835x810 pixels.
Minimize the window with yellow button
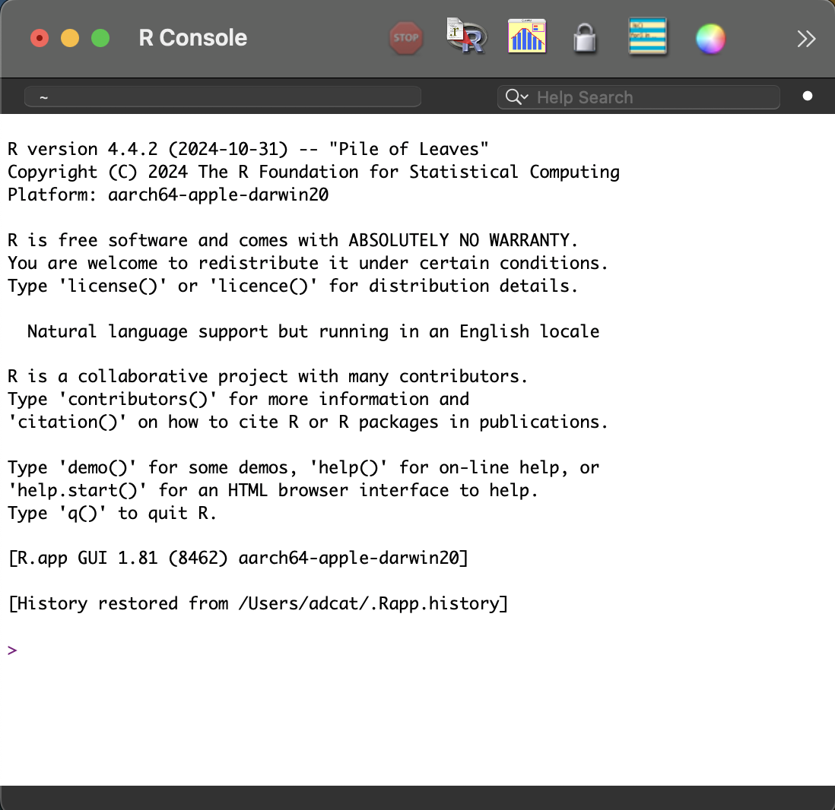pyautogui.click(x=69, y=38)
